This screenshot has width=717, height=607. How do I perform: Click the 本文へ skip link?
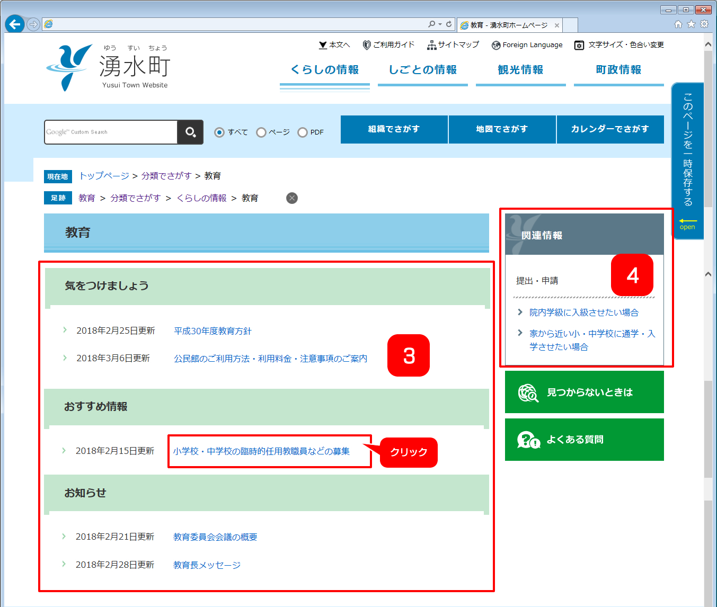pyautogui.click(x=334, y=45)
